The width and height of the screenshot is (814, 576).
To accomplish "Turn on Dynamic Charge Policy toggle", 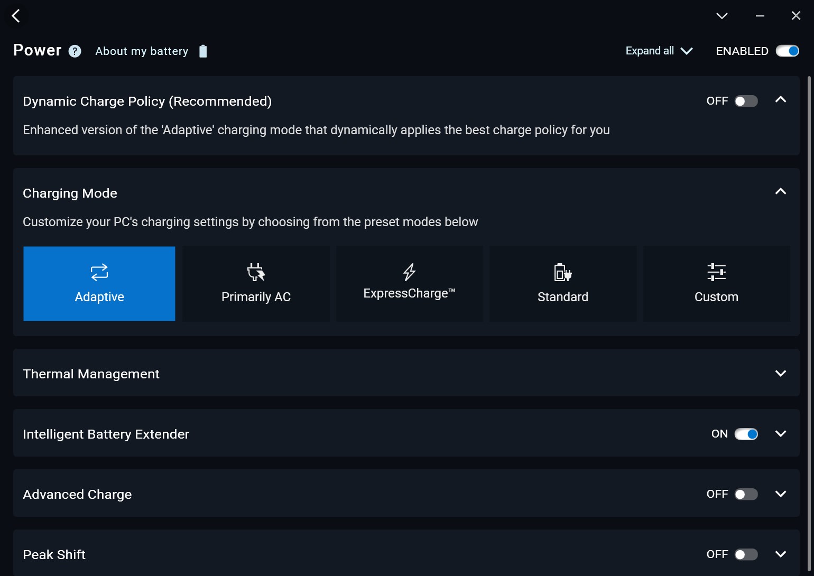I will pos(746,101).
